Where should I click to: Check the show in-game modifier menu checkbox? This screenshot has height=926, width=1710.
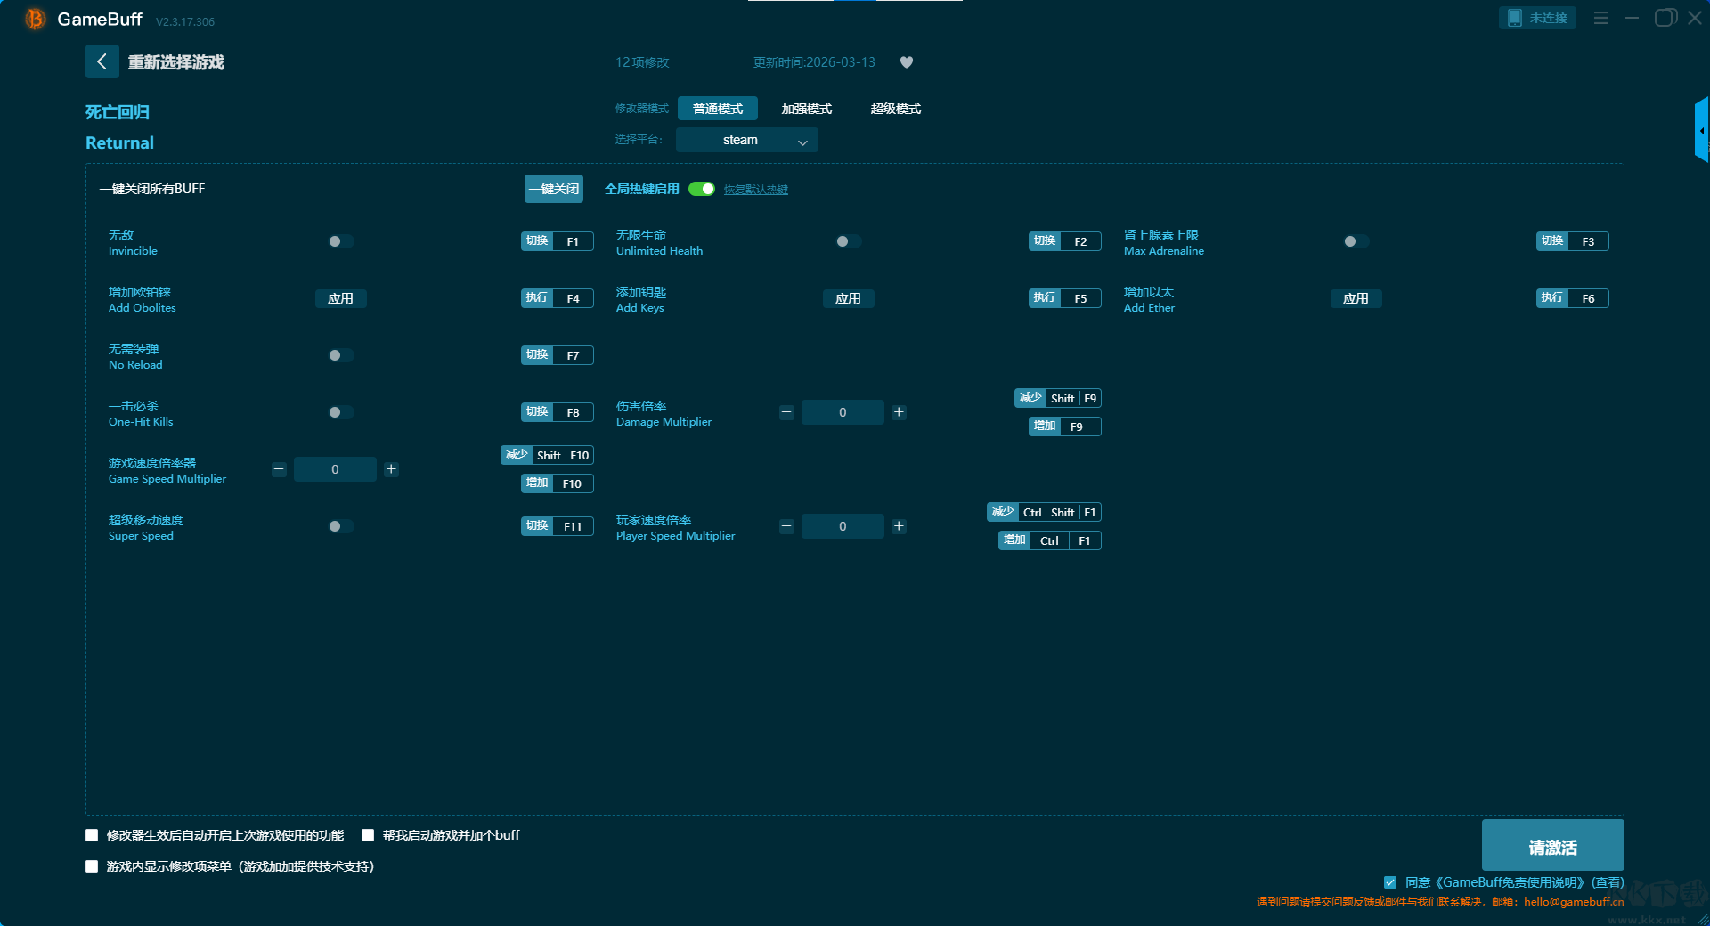coord(92,866)
